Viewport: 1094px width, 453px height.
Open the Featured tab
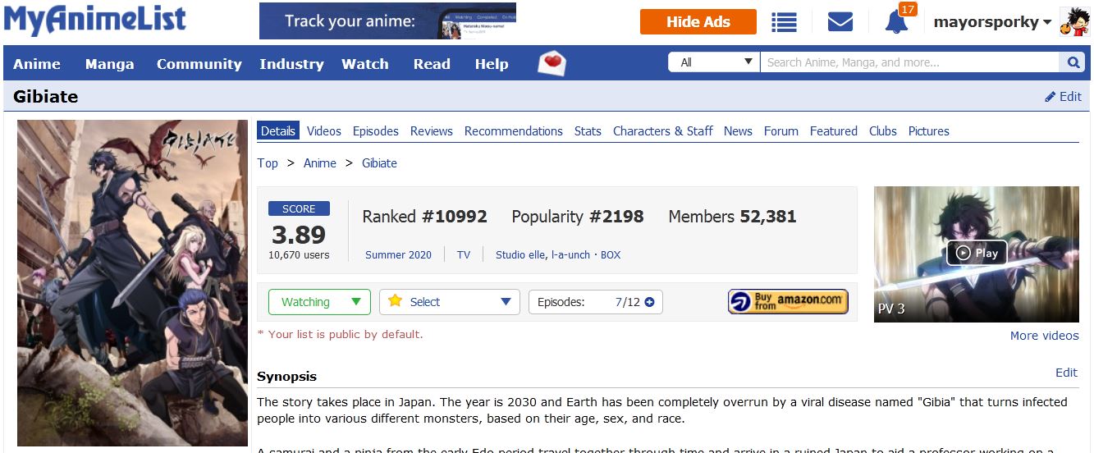(834, 131)
